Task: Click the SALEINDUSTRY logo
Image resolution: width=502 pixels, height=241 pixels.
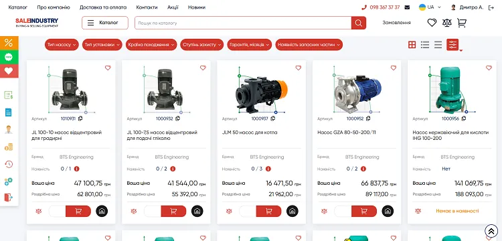Action: coord(37,22)
